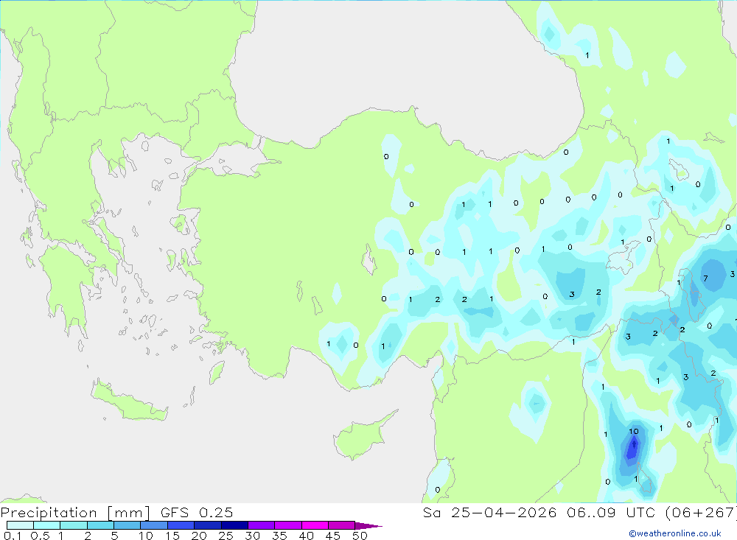Click the '35' legend scale label
Image resolution: width=737 pixels, height=540 pixels.
[x=279, y=536]
